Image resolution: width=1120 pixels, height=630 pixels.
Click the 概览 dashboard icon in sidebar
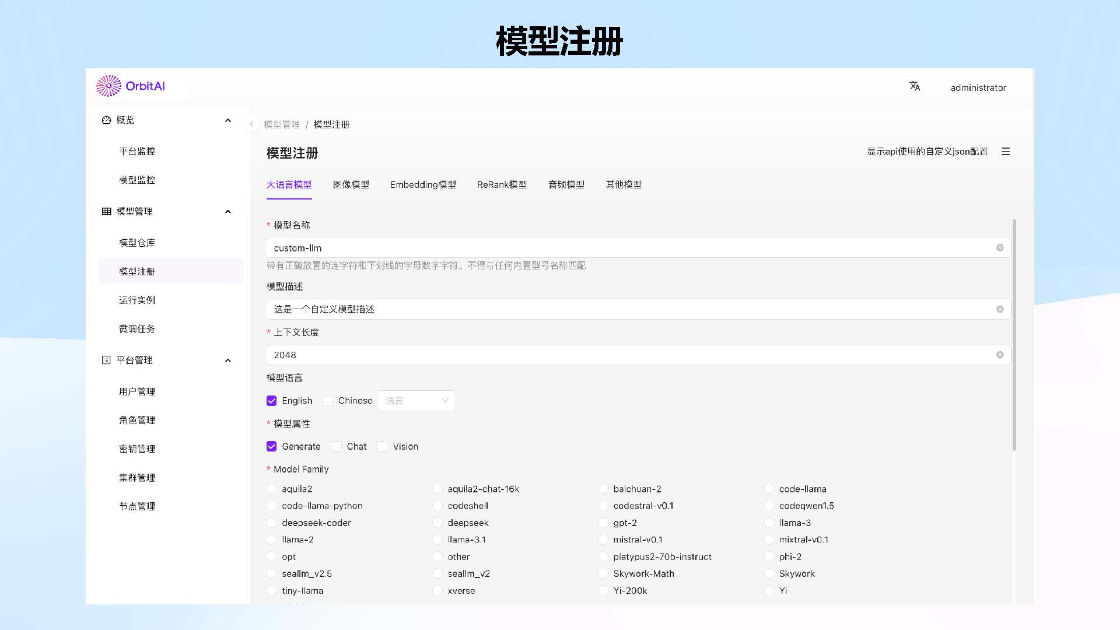click(106, 120)
